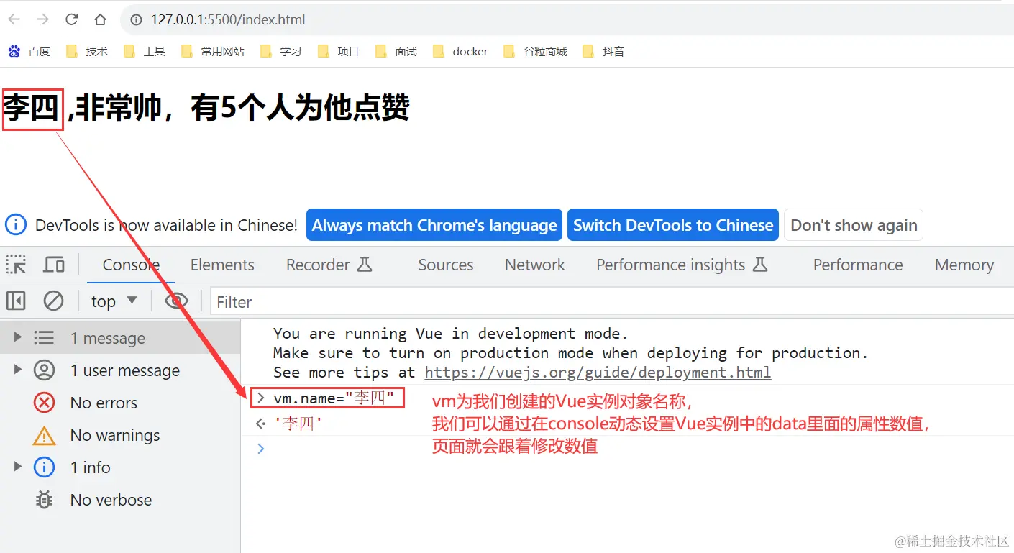Toggle the console sidebar panel icon
The width and height of the screenshot is (1014, 553).
(x=16, y=301)
